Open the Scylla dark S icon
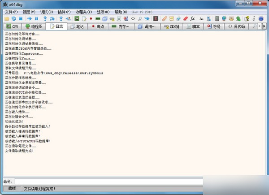The image size is (269, 195). pyautogui.click(x=156, y=18)
